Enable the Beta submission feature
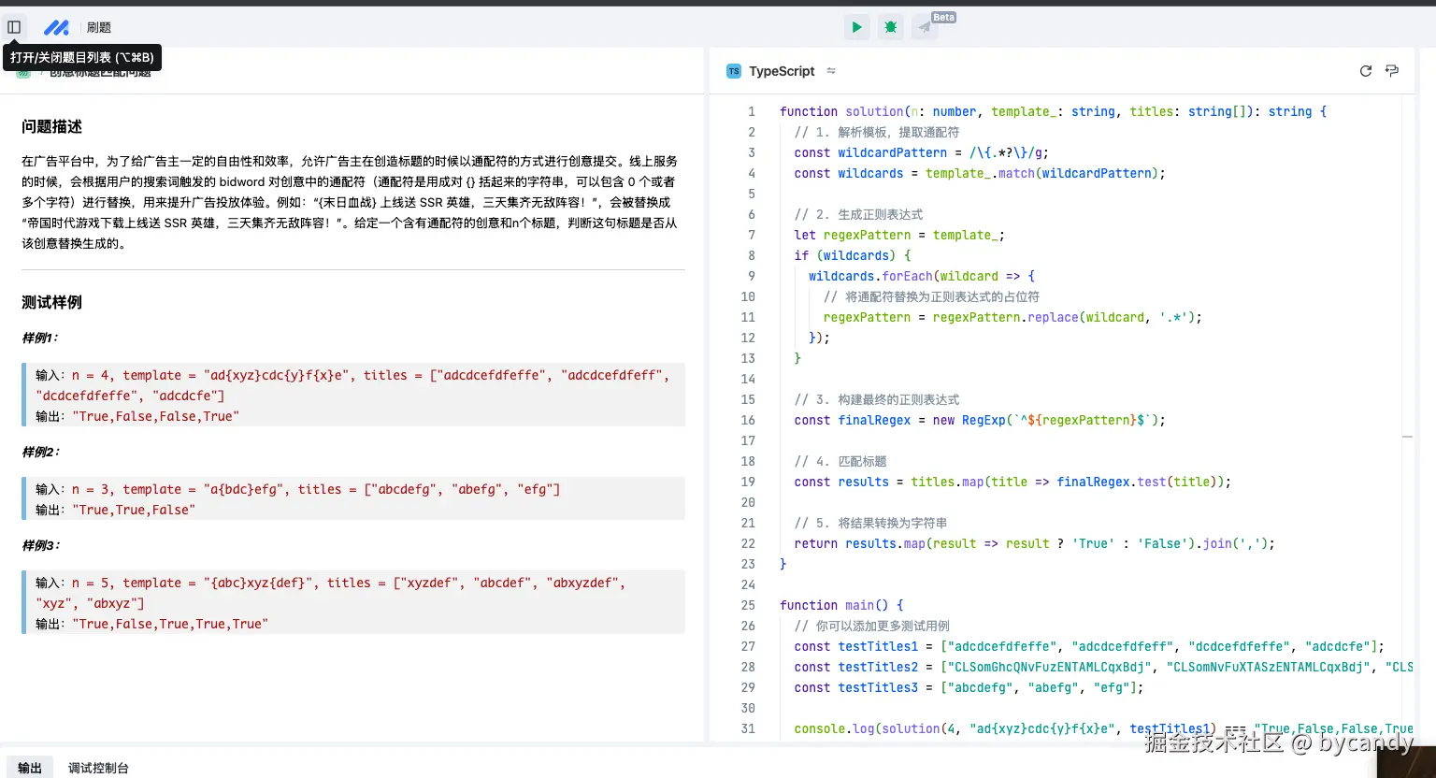 [942, 17]
